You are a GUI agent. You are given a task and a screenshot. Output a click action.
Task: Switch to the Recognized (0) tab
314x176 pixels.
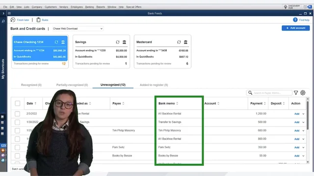(x=31, y=85)
